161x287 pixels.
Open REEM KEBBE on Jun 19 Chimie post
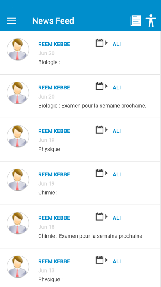tap(54, 174)
